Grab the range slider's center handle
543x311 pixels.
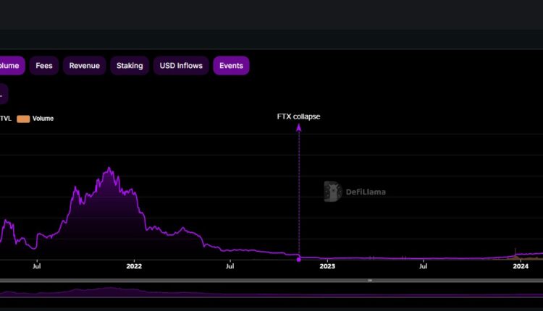click(x=370, y=280)
